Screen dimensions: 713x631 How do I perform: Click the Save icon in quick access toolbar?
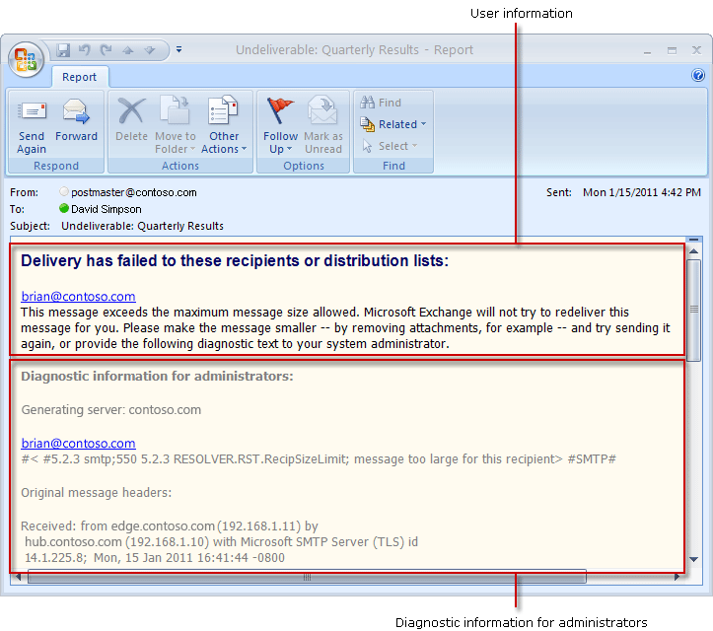click(63, 50)
